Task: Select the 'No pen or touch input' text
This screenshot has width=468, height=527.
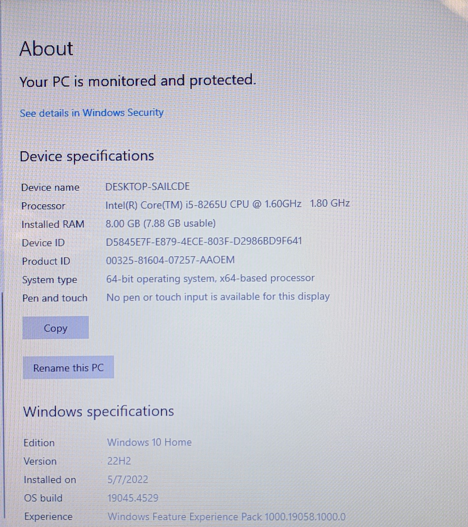Action: (x=218, y=297)
